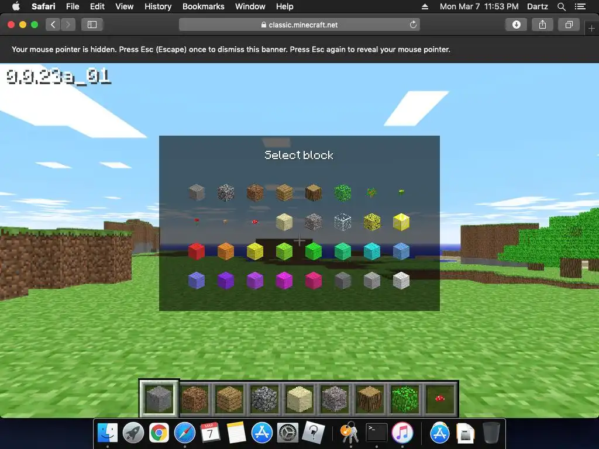Select wooden planks slot in hotbar
The image size is (599, 449).
[x=229, y=398]
